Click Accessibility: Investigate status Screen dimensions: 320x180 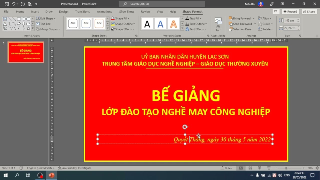pyautogui.click(x=74, y=168)
